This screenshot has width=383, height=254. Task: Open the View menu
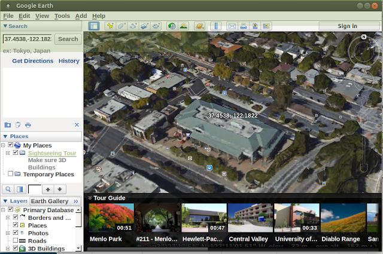pos(42,16)
